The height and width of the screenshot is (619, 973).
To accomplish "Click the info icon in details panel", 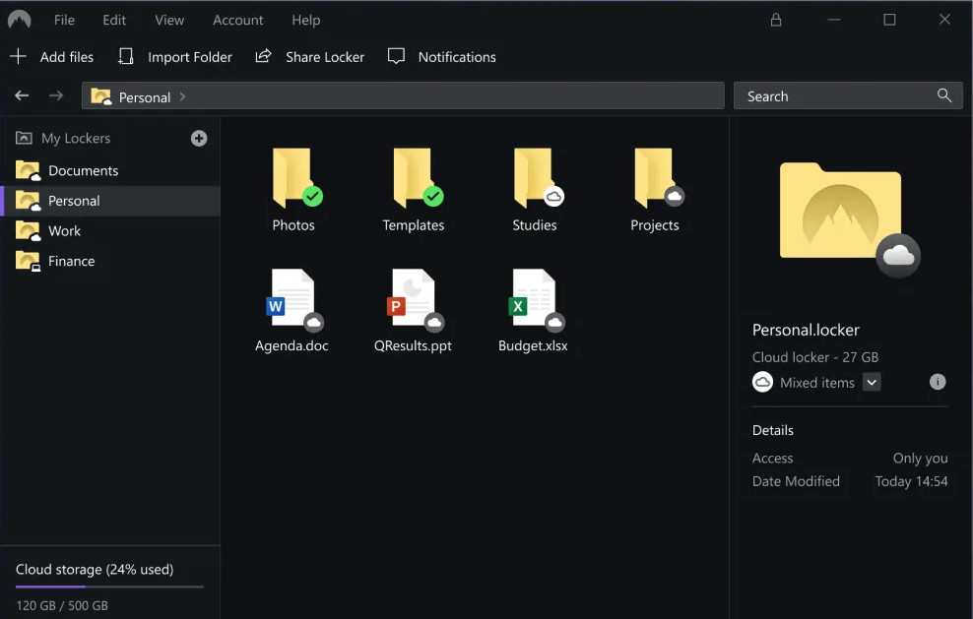I will tap(938, 382).
